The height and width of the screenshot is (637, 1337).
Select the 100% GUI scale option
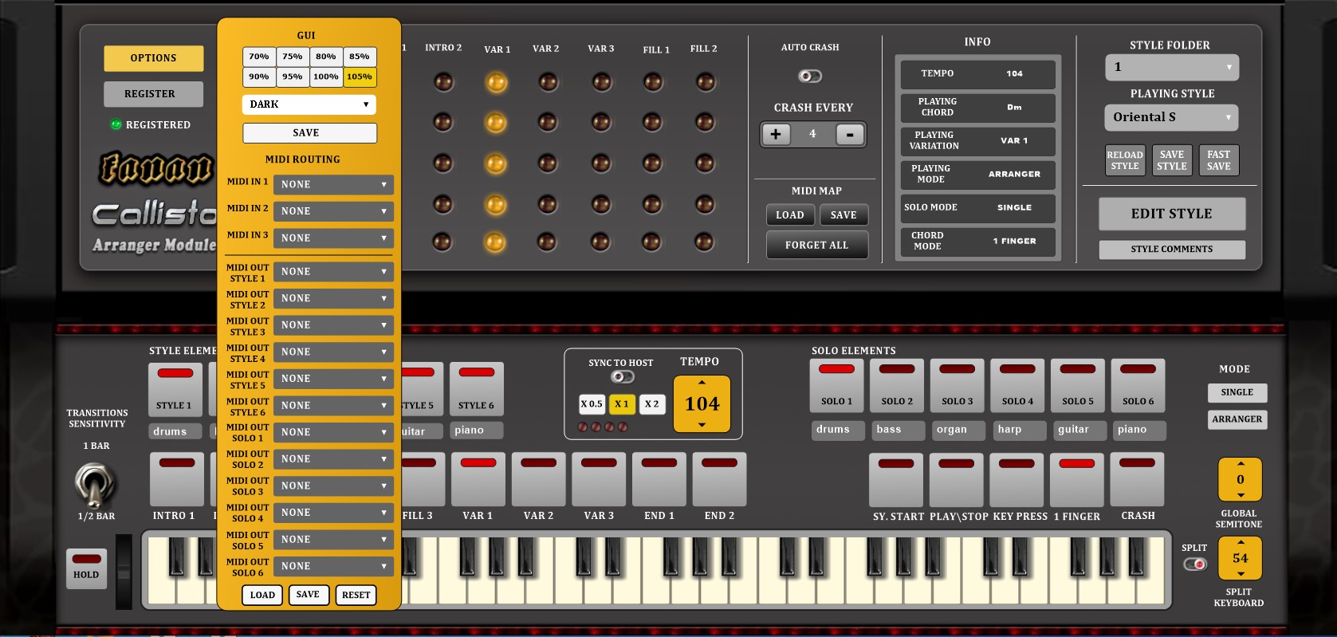(x=325, y=77)
